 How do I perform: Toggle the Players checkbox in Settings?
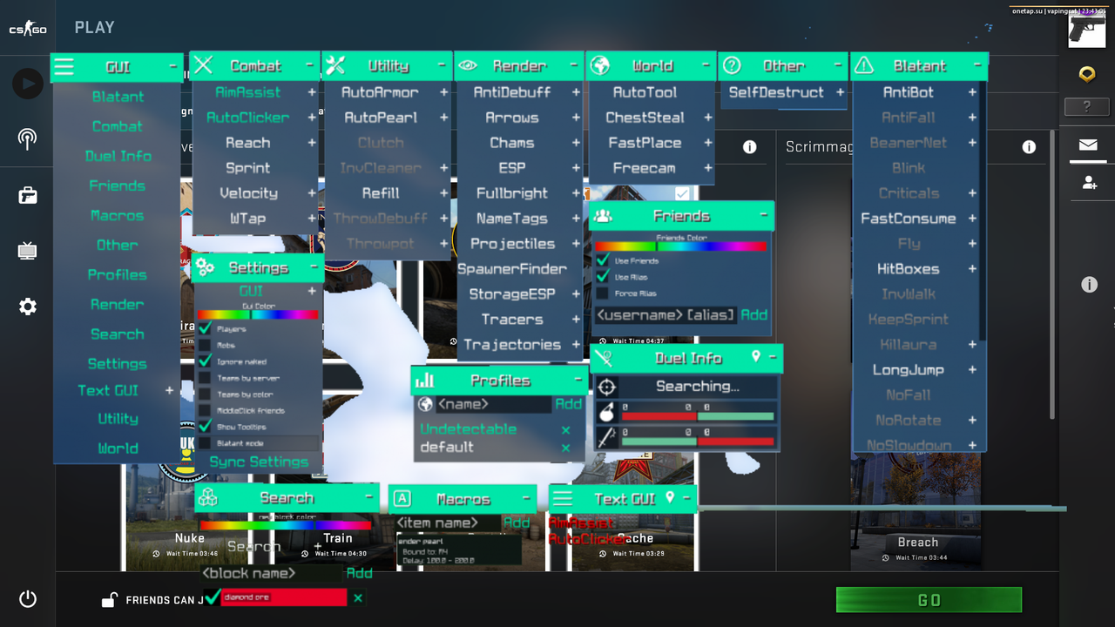(x=205, y=328)
